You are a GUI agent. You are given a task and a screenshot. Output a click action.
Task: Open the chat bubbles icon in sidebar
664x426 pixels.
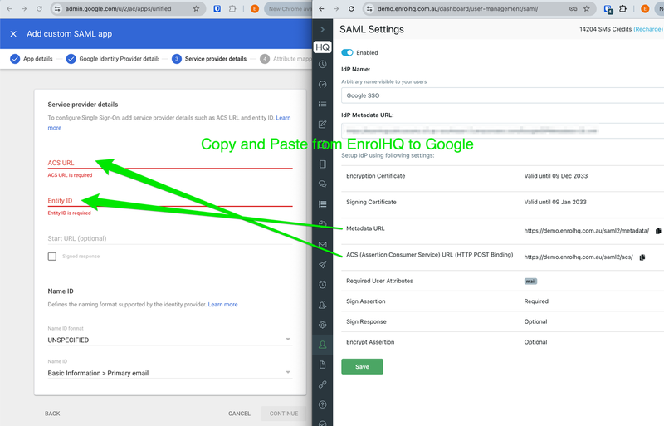click(322, 184)
